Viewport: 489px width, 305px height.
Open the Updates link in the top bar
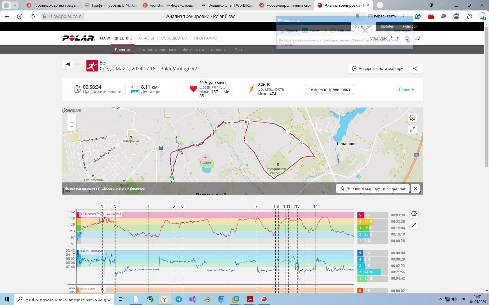coord(387,26)
